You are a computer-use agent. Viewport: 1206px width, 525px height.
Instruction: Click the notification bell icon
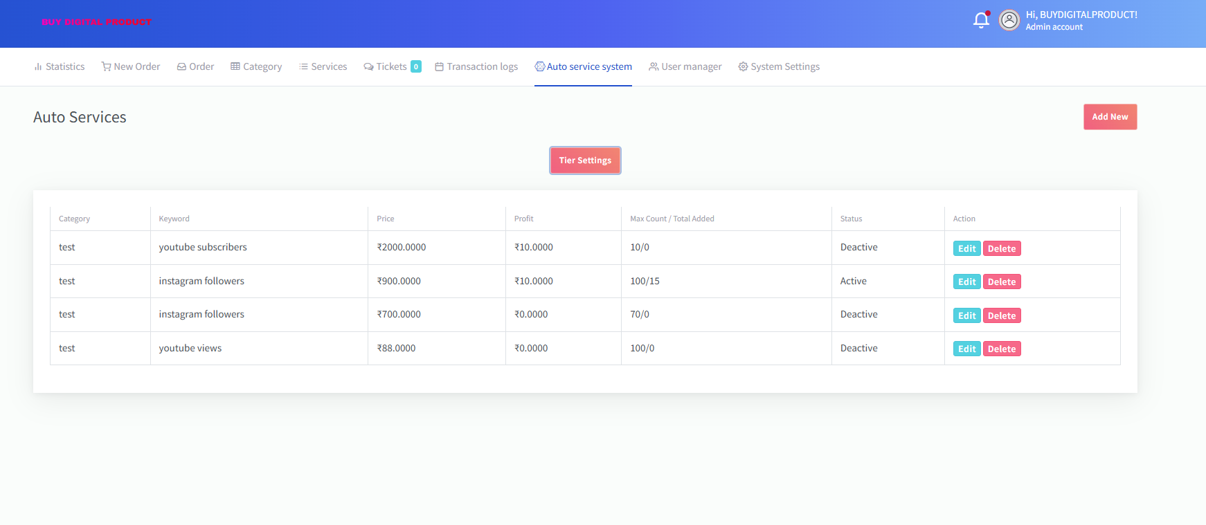tap(980, 20)
